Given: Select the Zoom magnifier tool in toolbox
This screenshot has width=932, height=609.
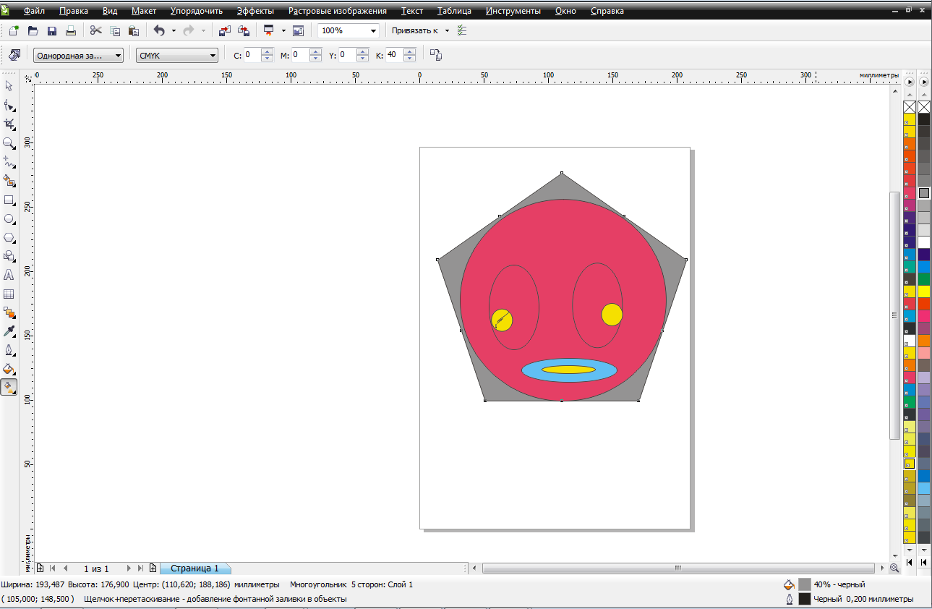Looking at the screenshot, I should (9, 142).
